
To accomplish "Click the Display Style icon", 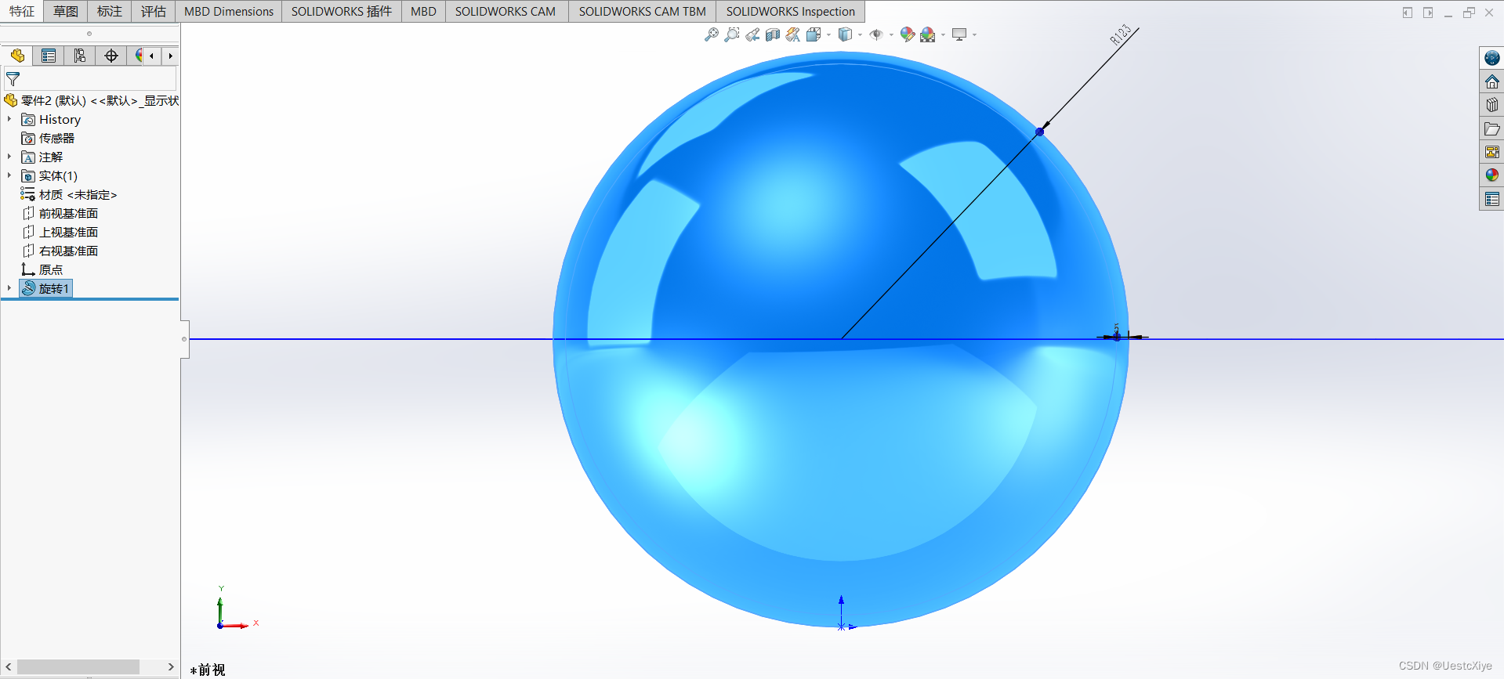I will (x=845, y=34).
